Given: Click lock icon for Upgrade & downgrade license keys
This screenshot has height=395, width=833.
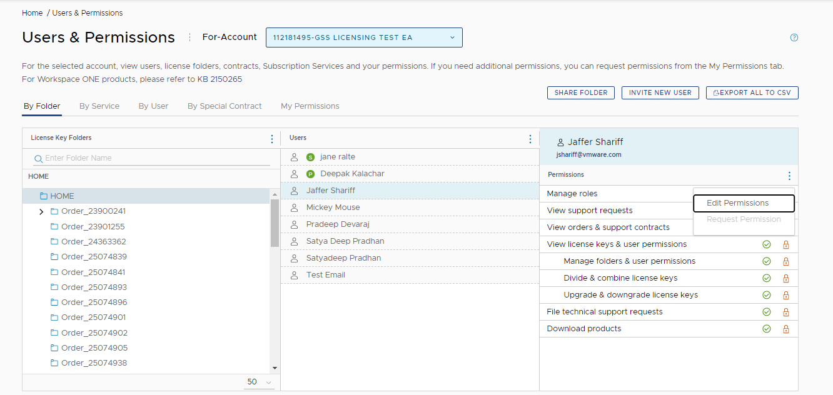Looking at the screenshot, I should coord(786,295).
